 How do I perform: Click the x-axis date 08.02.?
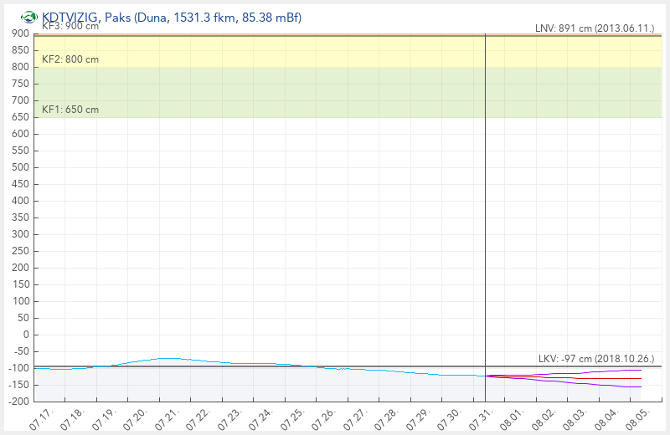(544, 418)
